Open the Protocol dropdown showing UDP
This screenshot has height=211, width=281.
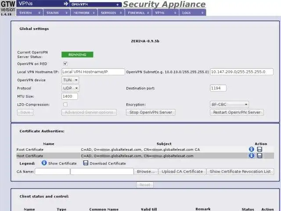pos(70,88)
